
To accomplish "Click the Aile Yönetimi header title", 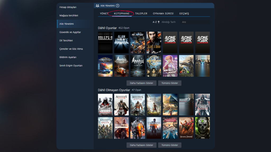I will coord(107,6).
